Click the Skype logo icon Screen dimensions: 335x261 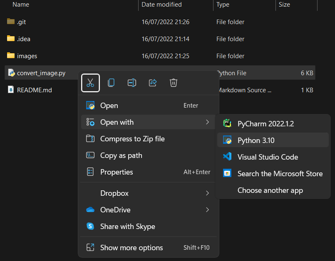point(90,226)
